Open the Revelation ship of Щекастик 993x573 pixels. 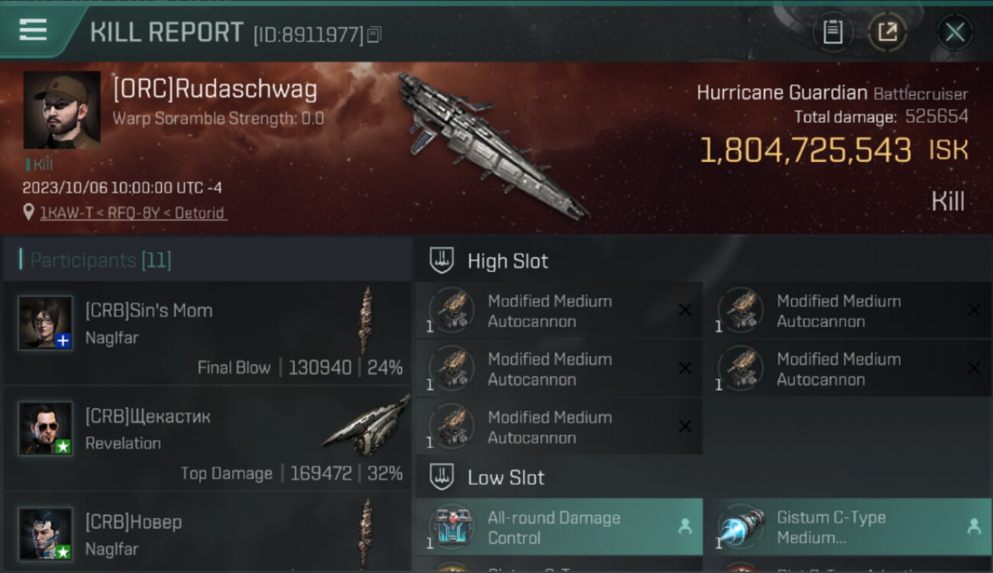coord(367,426)
